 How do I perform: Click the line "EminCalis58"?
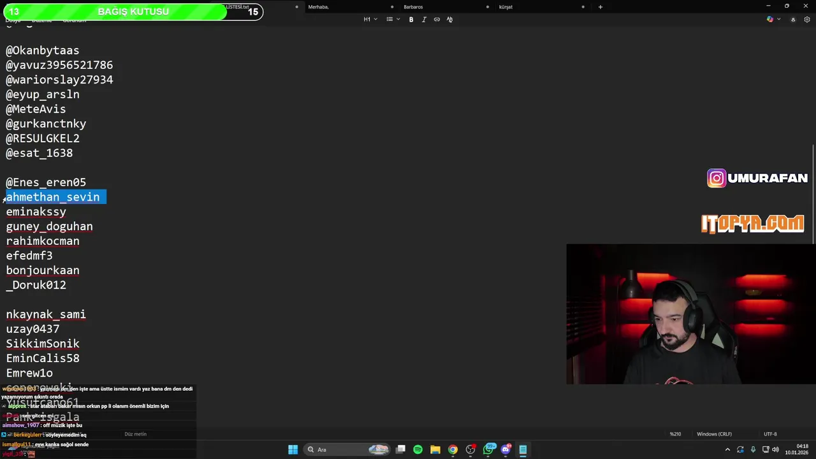click(x=43, y=358)
